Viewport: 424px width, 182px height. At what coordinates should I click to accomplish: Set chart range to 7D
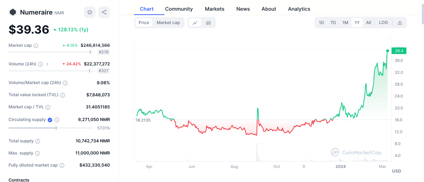pyautogui.click(x=333, y=23)
